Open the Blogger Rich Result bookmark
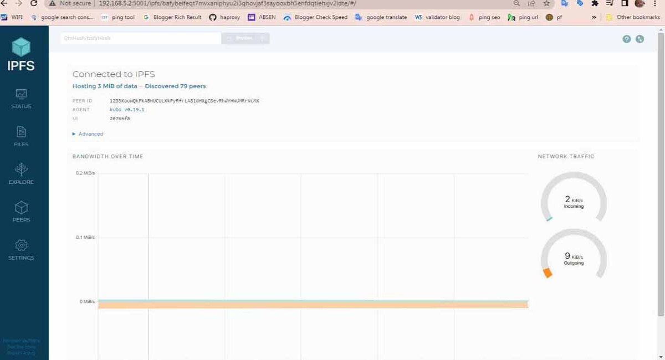665x360 pixels. [172, 17]
